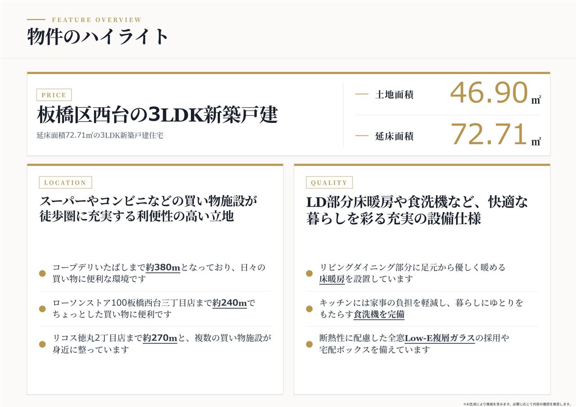576x407 pixels.
Task: Select the 約270m underlined distance text
Action: pos(160,338)
